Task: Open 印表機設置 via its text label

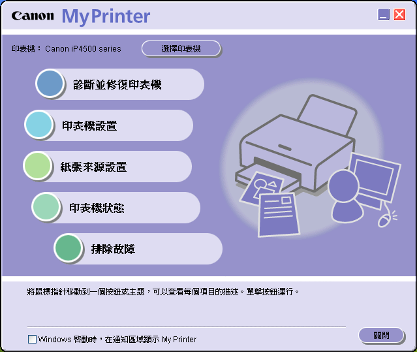Action: point(89,126)
